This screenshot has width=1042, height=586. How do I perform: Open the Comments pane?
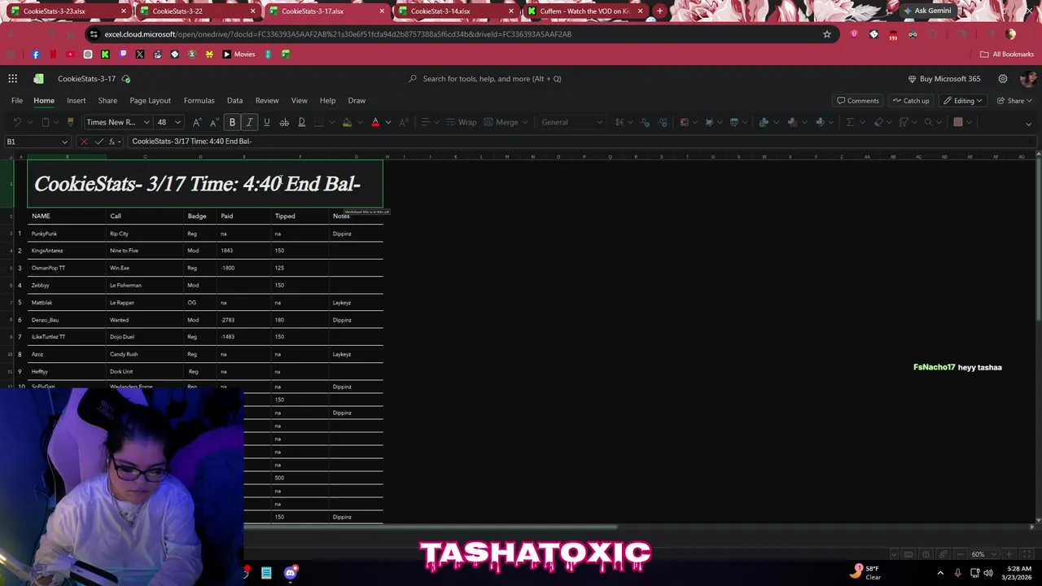click(858, 101)
